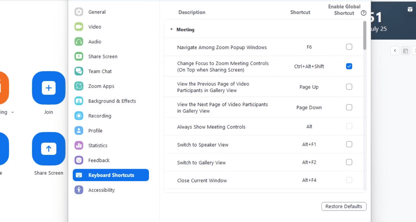Click the Profile person icon

pos(79,131)
